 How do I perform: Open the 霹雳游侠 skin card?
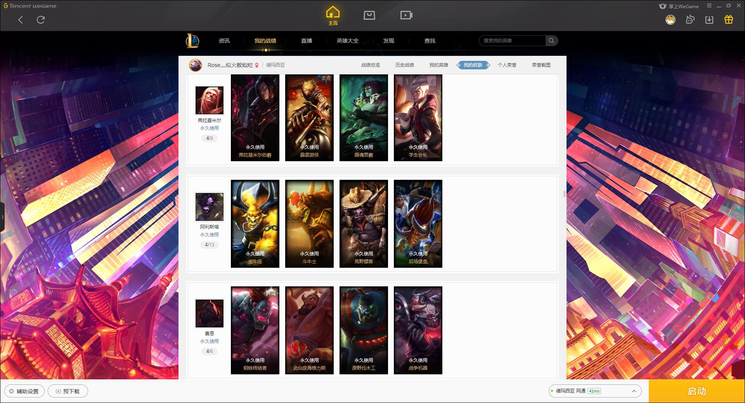tap(309, 118)
